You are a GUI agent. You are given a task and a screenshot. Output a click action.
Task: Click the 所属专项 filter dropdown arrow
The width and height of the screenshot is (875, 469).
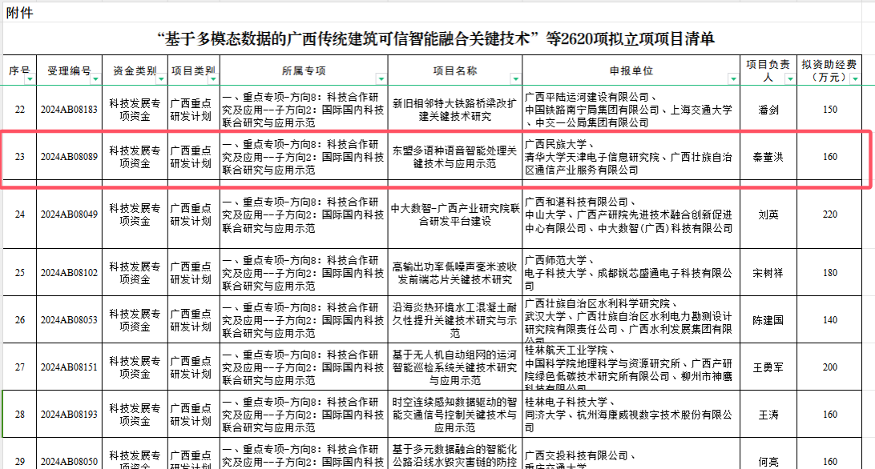pos(381,78)
